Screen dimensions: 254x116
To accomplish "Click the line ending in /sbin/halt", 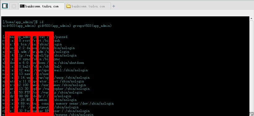I will click(x=32, y=67).
